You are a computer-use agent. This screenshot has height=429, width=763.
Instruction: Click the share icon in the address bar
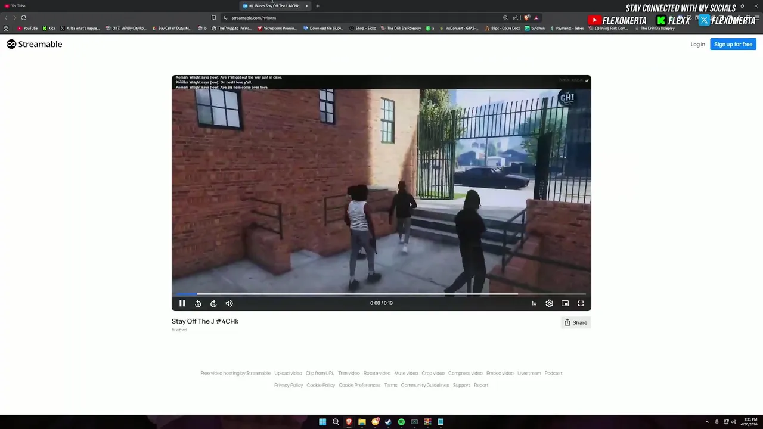[516, 18]
